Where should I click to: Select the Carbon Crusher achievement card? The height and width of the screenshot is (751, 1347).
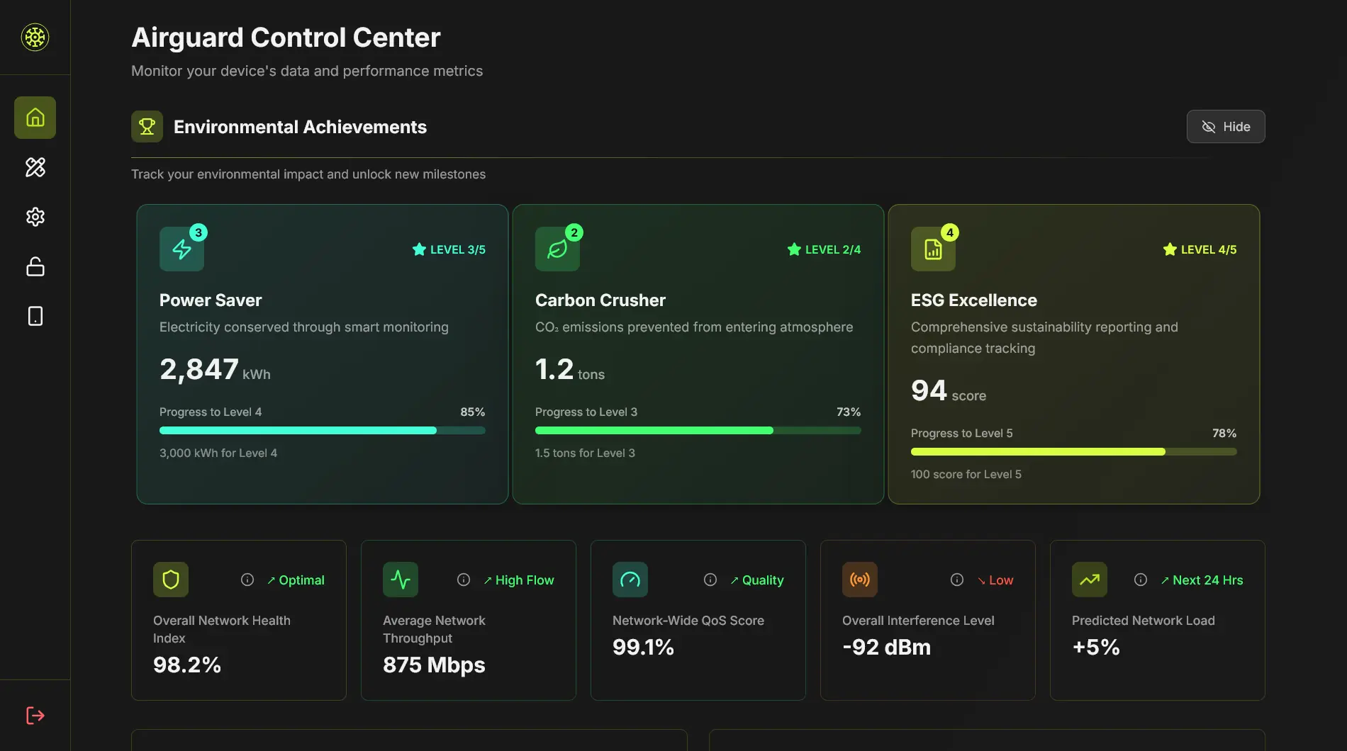[698, 354]
